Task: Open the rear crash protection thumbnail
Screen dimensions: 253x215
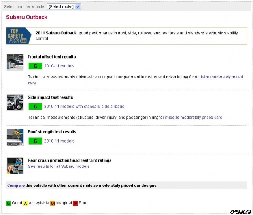Action: point(15,166)
